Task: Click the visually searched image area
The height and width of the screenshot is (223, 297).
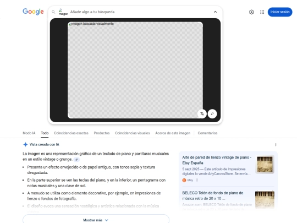Action: [x=135, y=70]
